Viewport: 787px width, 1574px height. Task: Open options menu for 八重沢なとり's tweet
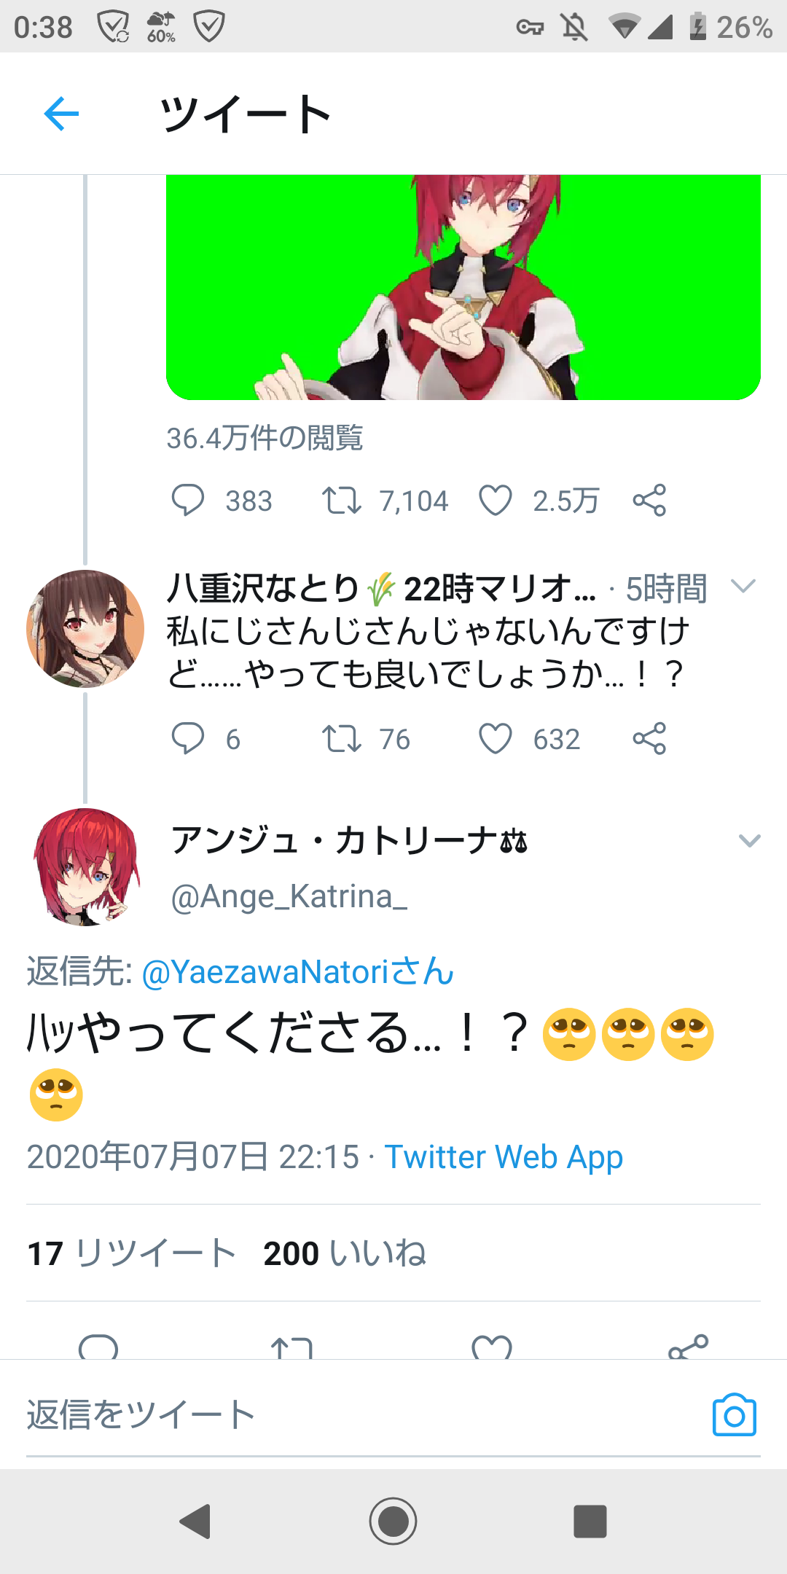click(743, 587)
